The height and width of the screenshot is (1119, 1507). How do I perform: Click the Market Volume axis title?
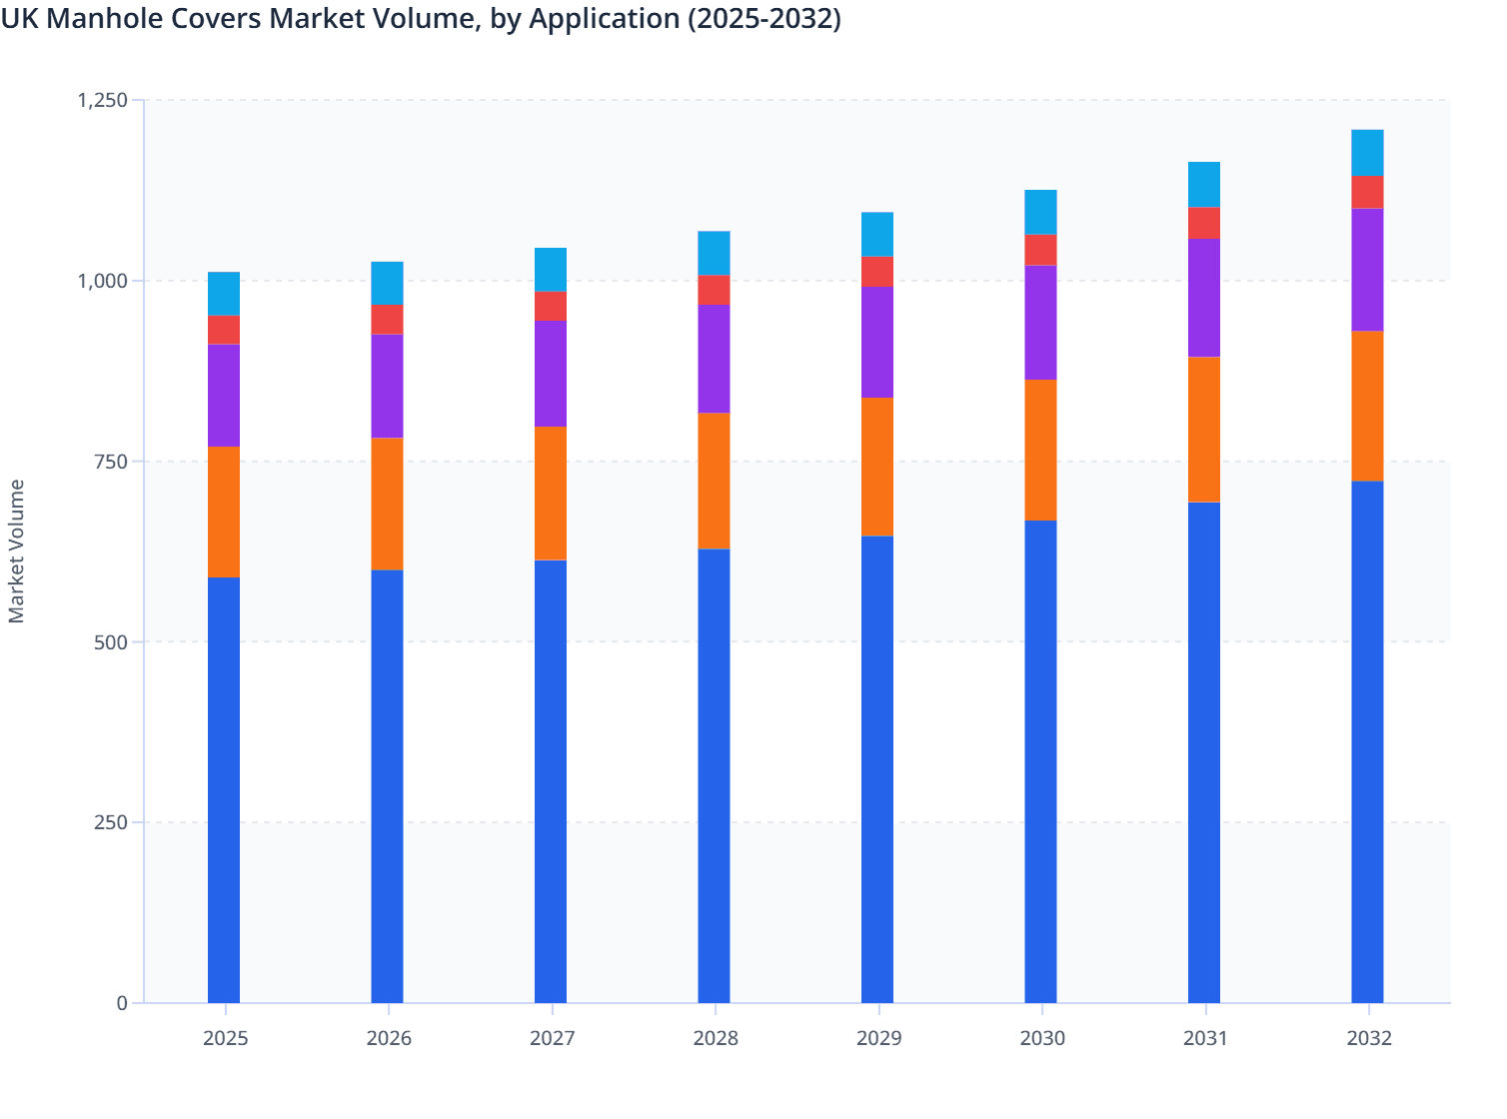coord(17,552)
